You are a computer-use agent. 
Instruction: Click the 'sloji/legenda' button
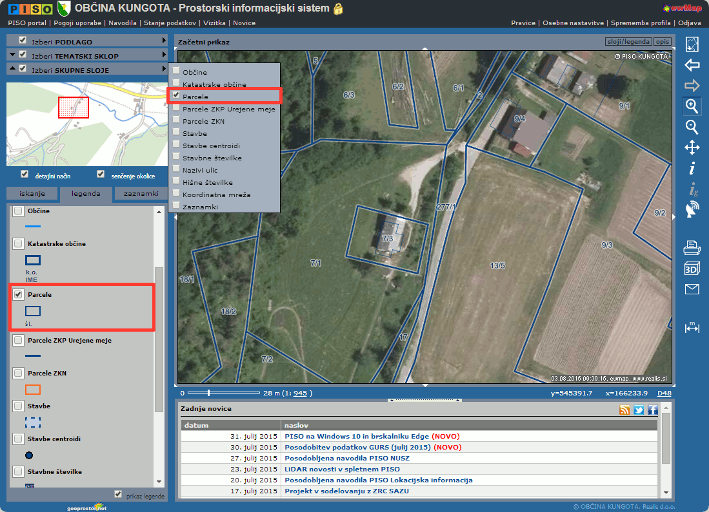coord(628,42)
